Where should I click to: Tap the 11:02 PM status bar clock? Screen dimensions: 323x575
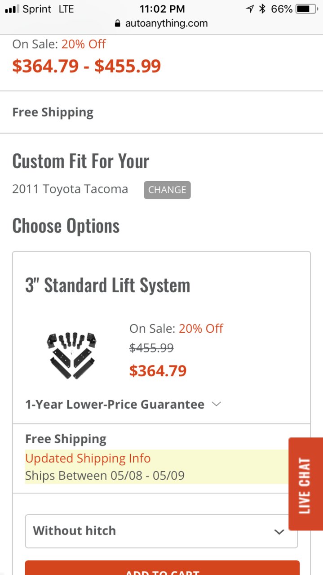(161, 9)
